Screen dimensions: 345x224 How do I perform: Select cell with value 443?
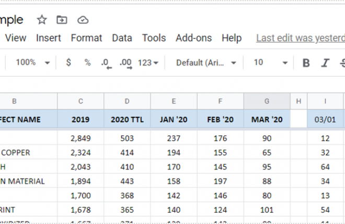(127, 181)
